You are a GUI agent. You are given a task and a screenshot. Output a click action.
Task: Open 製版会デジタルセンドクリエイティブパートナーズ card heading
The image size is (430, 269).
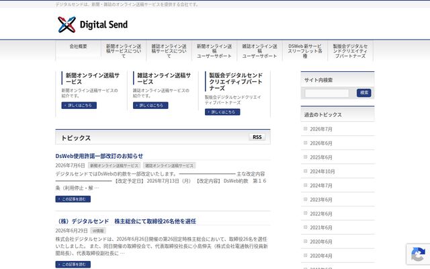point(236,81)
